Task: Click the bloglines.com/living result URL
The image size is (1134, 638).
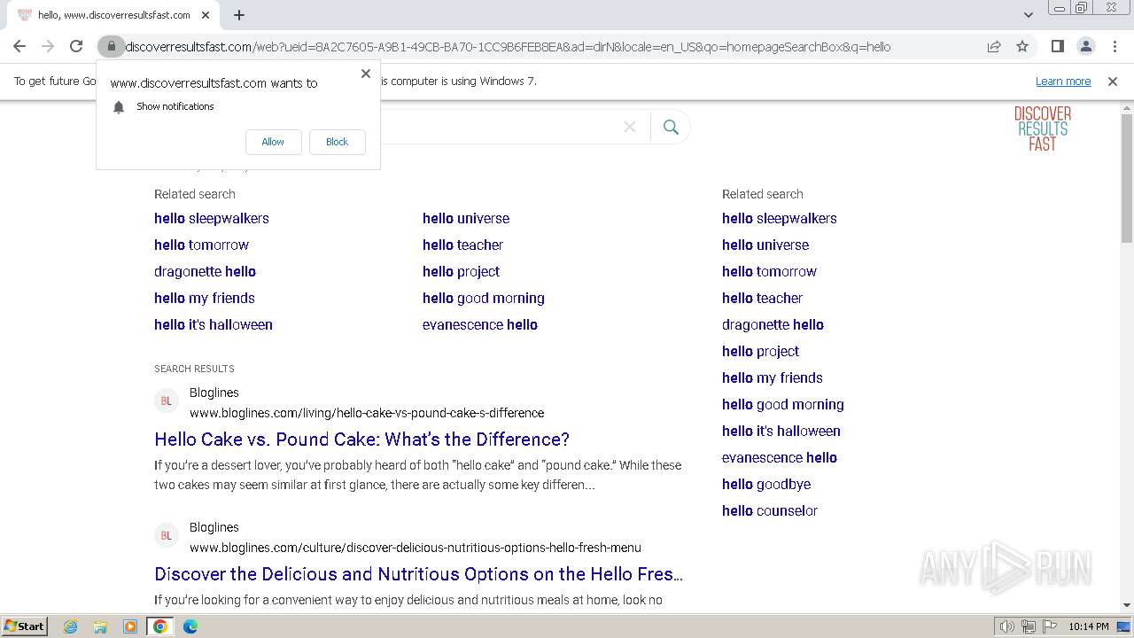Action: (367, 413)
